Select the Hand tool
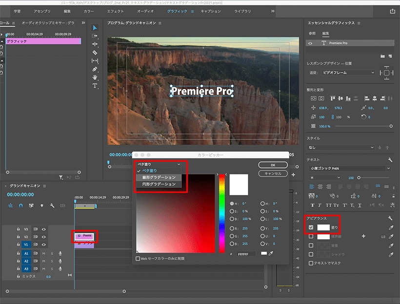The image size is (400, 304). pyautogui.click(x=95, y=77)
